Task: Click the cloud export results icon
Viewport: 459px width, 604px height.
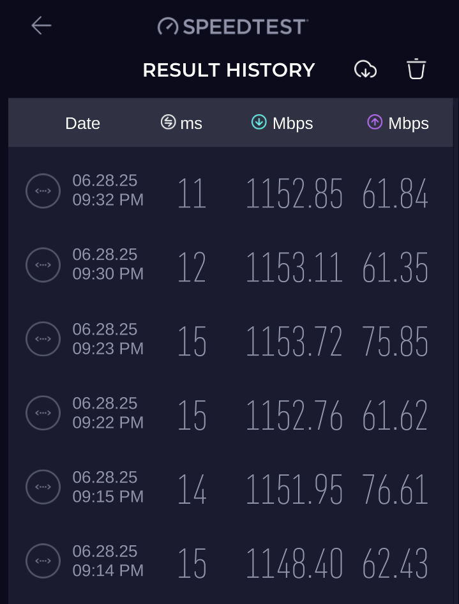Action: [365, 70]
